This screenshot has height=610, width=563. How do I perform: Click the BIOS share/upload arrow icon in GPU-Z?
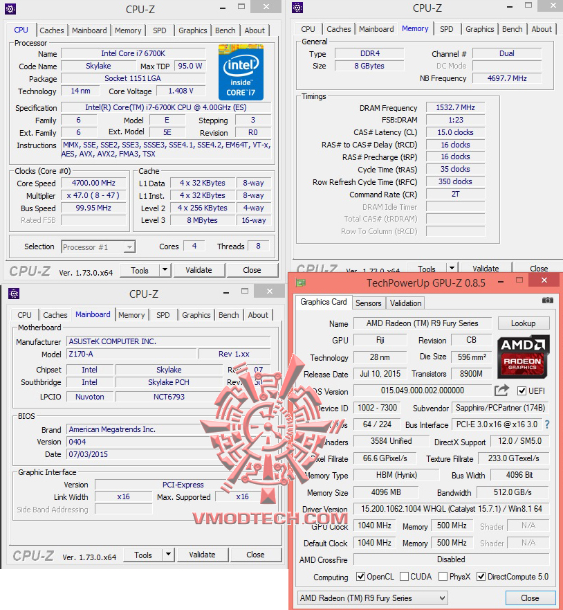click(x=501, y=391)
